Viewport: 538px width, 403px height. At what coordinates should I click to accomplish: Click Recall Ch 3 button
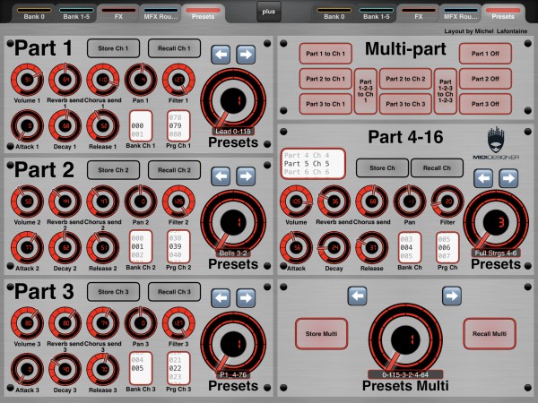pos(174,292)
